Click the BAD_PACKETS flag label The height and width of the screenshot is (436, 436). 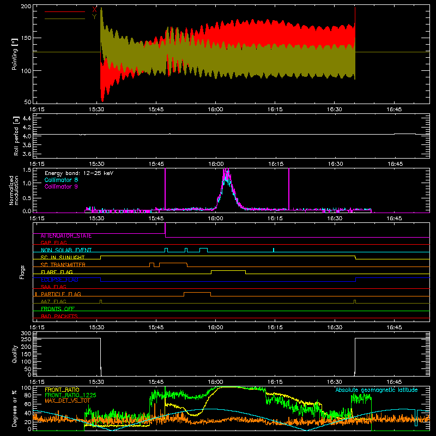pyautogui.click(x=59, y=316)
